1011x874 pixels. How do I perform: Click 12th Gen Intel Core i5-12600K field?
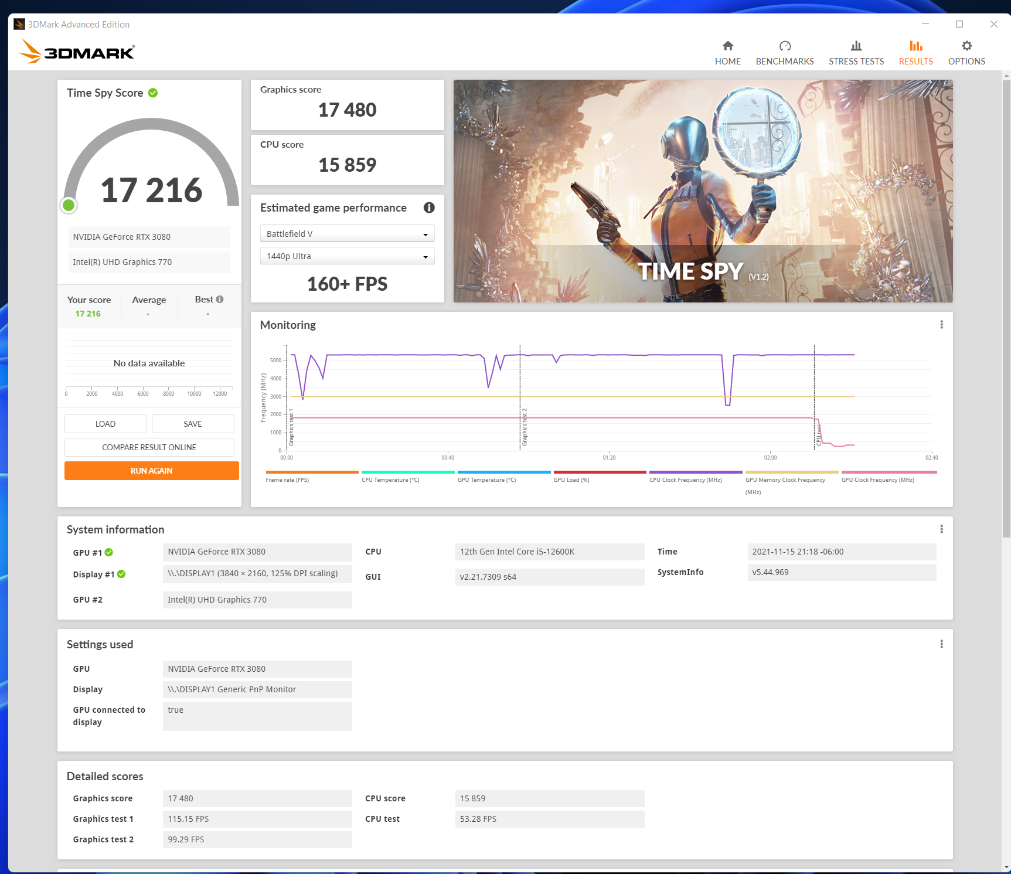[550, 552]
